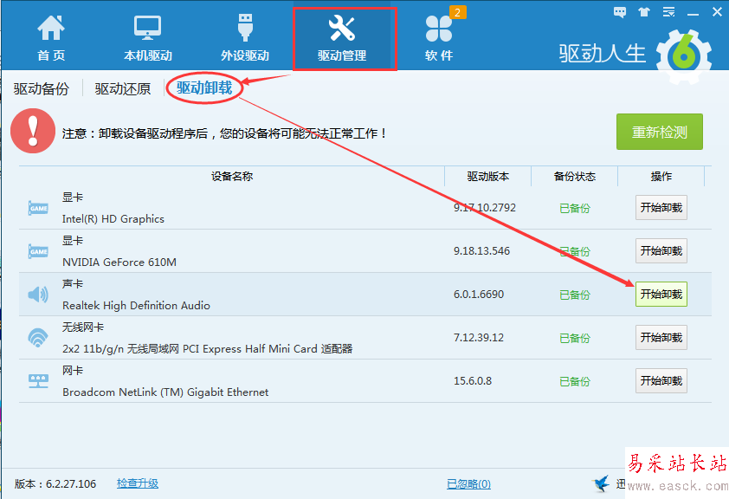Screen dimensions: 729x499
Task: Open the 外设驱动 tab
Action: pos(245,37)
